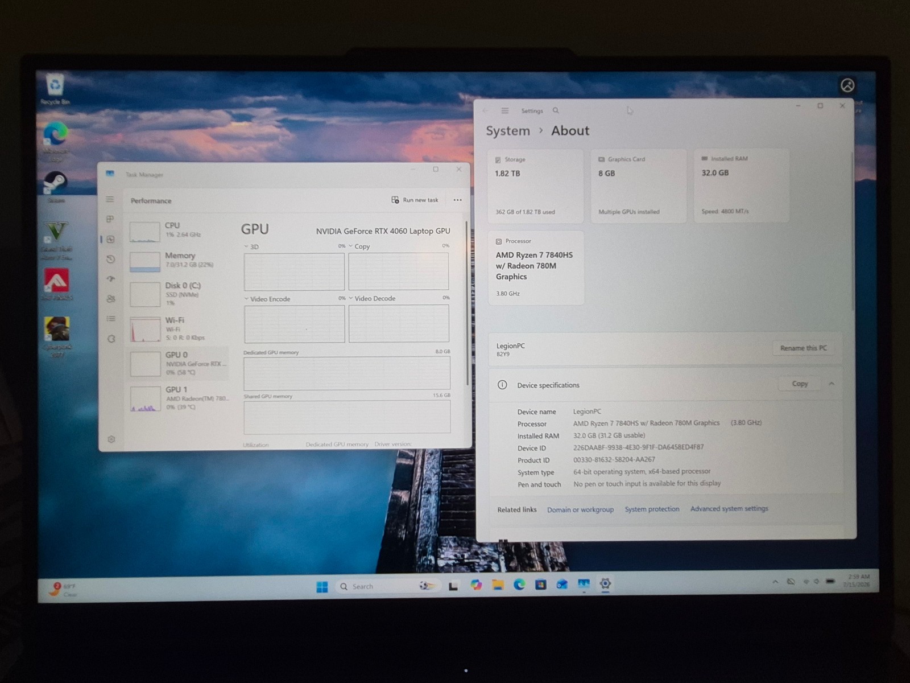Click the taskbar Search box
Image resolution: width=910 pixels, height=683 pixels.
tap(388, 586)
